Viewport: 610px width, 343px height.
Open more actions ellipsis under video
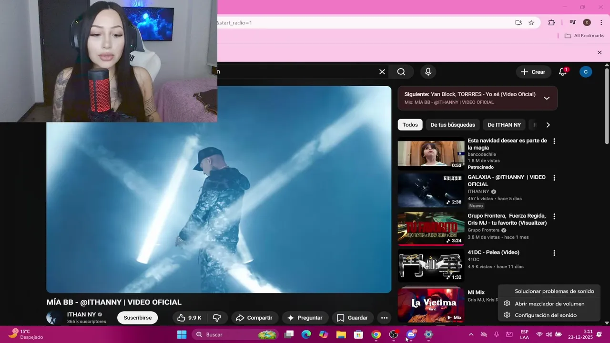click(384, 318)
